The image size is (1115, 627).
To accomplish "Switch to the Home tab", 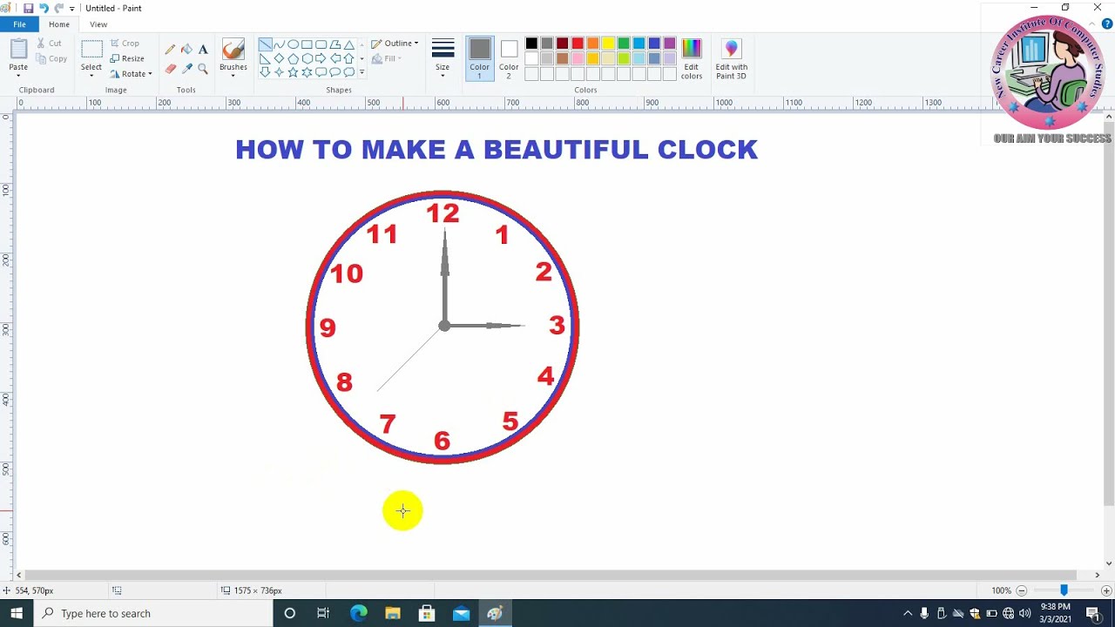I will point(59,24).
